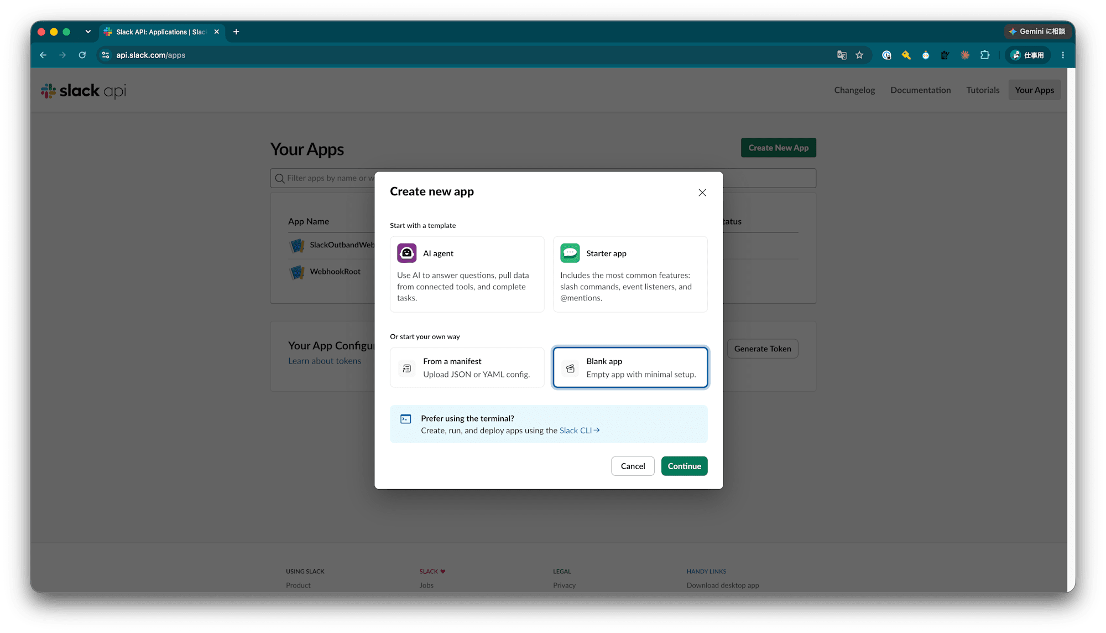Switch to the Slack API Applications tab

[x=161, y=32]
